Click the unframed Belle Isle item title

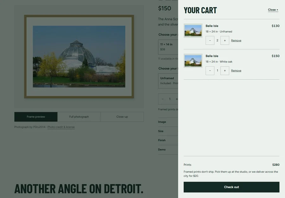click(212, 26)
